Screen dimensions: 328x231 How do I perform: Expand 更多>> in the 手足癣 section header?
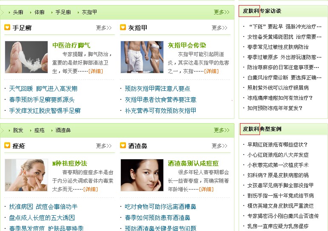pyautogui.click(x=104, y=28)
